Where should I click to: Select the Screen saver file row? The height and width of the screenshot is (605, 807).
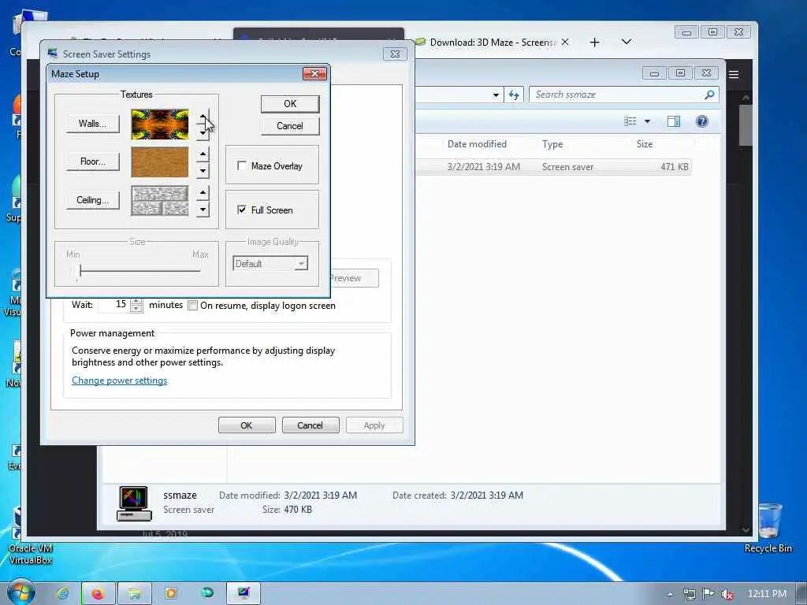(x=553, y=167)
